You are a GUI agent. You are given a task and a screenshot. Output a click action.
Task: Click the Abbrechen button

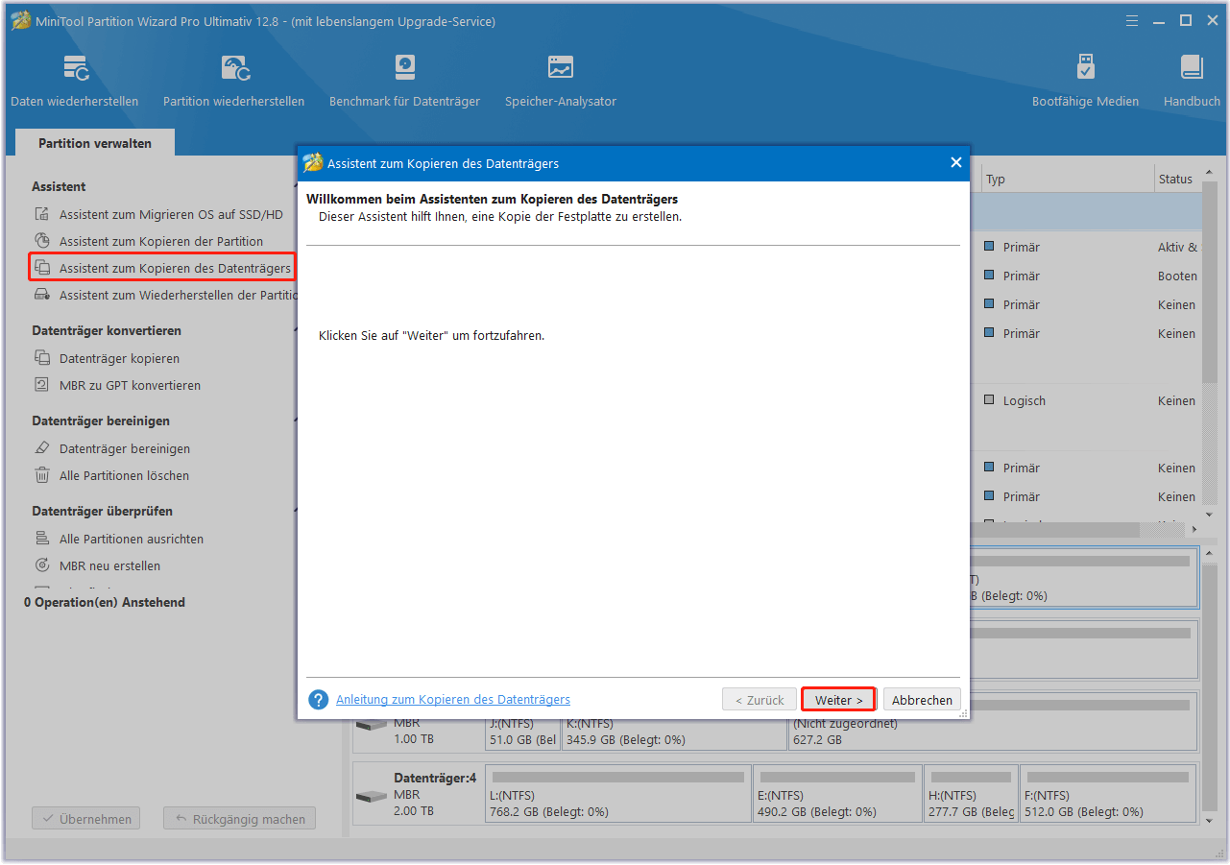[922, 700]
